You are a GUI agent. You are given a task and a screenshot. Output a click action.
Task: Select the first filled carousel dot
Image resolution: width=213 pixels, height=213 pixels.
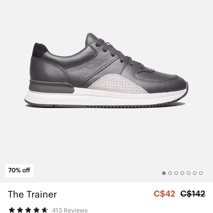(x=164, y=173)
